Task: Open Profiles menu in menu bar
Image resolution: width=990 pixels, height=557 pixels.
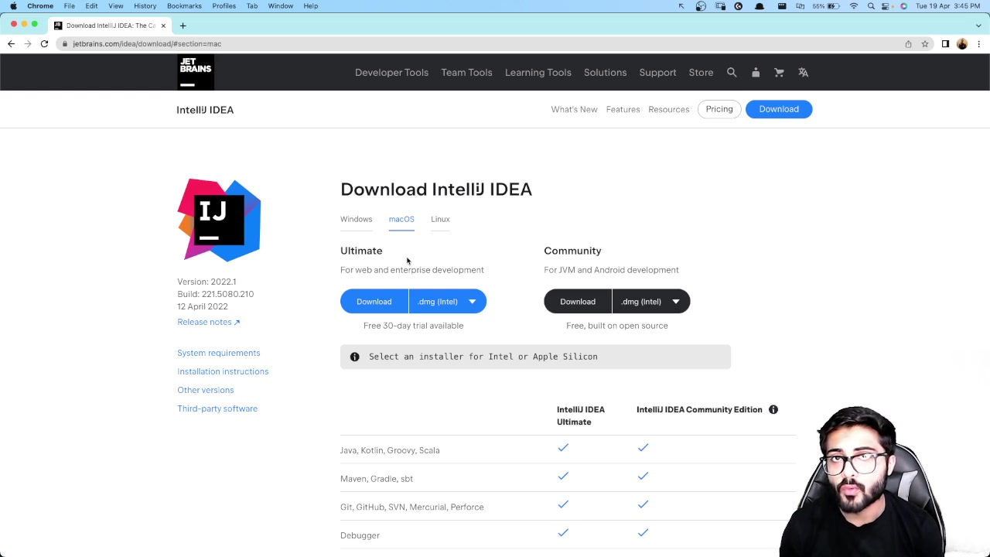Action: [x=224, y=6]
